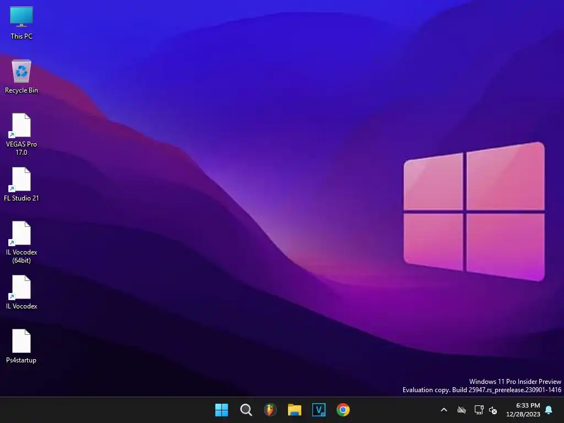Open taskbar Search
This screenshot has width=564, height=423.
246,410
